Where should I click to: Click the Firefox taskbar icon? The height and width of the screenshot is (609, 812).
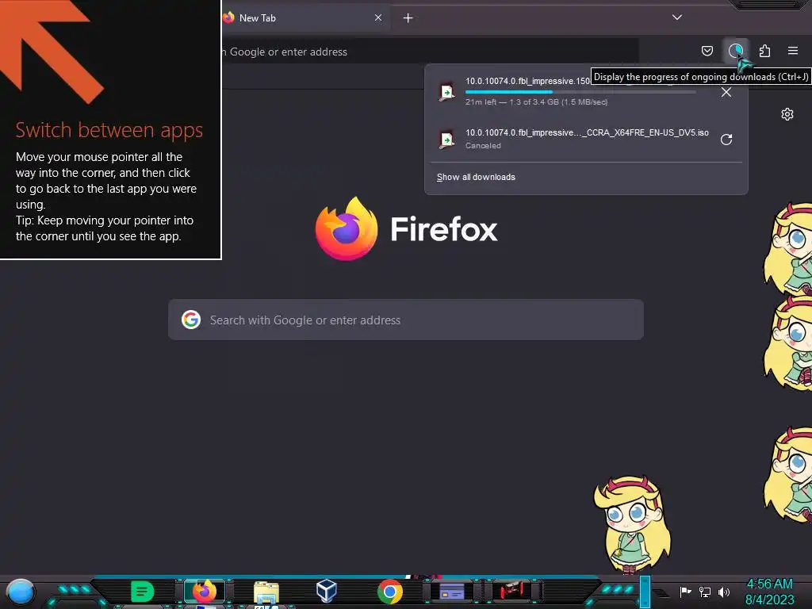pos(204,592)
